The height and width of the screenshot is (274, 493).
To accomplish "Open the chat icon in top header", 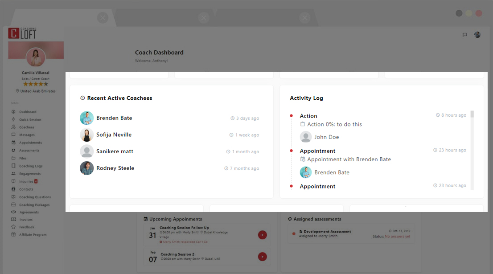I will tap(464, 35).
